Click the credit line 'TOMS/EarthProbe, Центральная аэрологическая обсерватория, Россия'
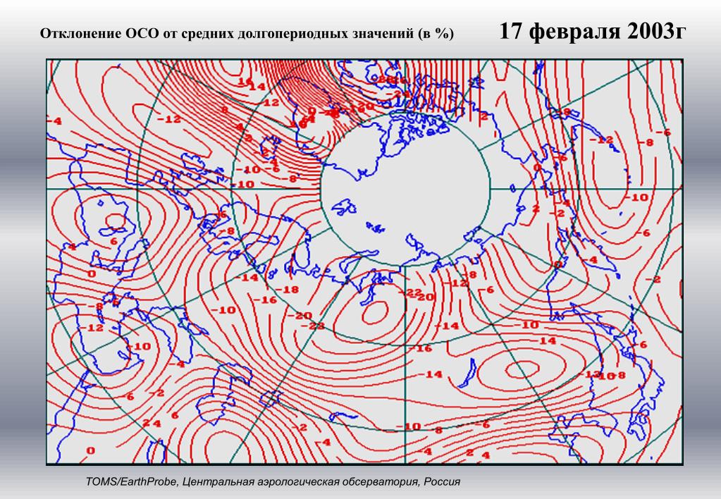 coord(273,481)
